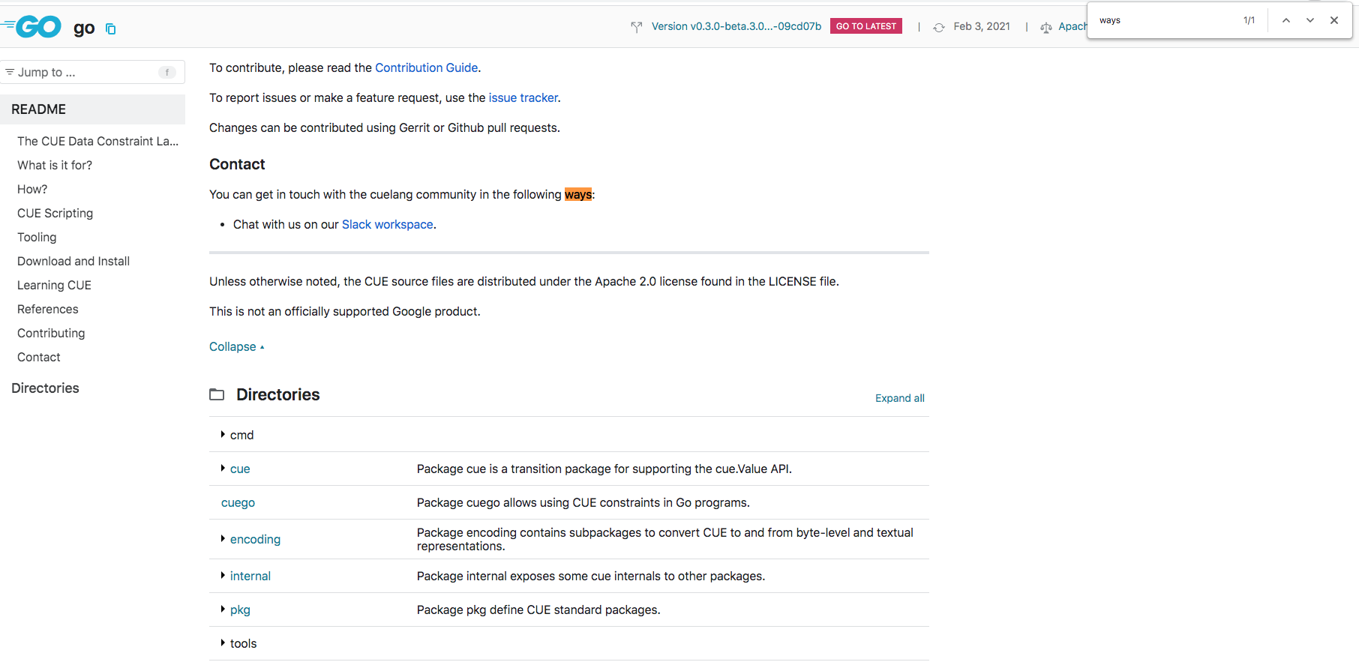Open the encoding package link
This screenshot has width=1359, height=665.
pos(255,539)
